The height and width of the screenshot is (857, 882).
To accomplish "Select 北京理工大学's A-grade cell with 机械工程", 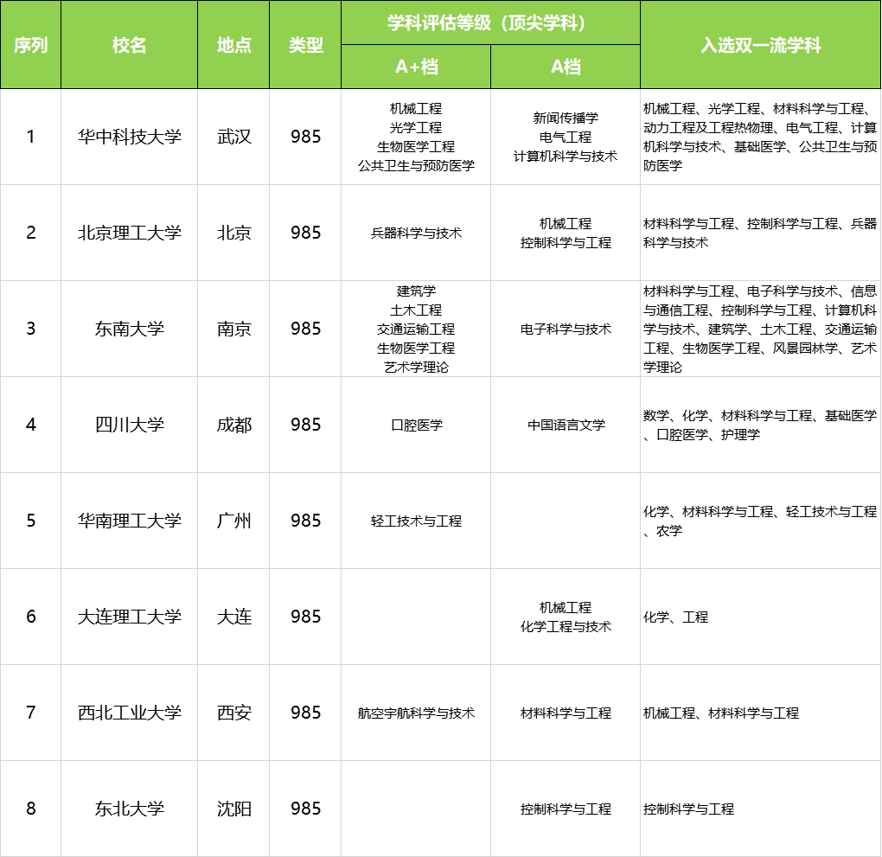I will (x=566, y=233).
